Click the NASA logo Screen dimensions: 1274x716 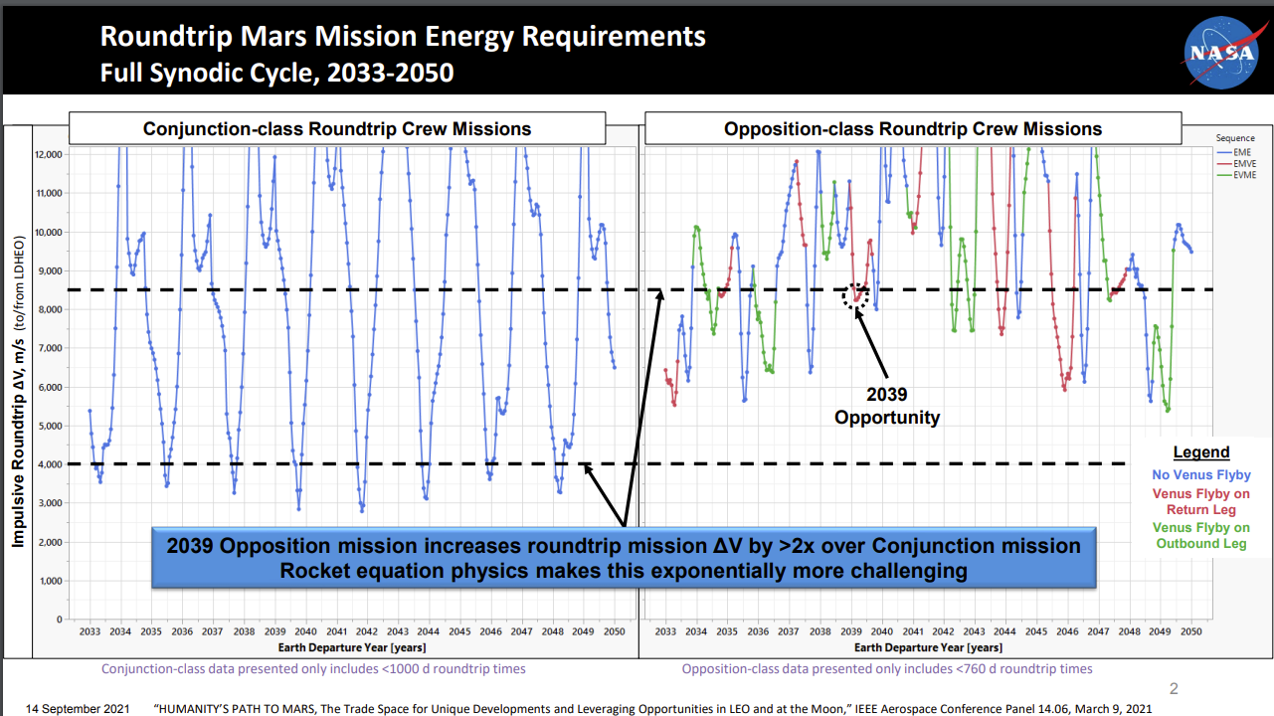[1221, 52]
